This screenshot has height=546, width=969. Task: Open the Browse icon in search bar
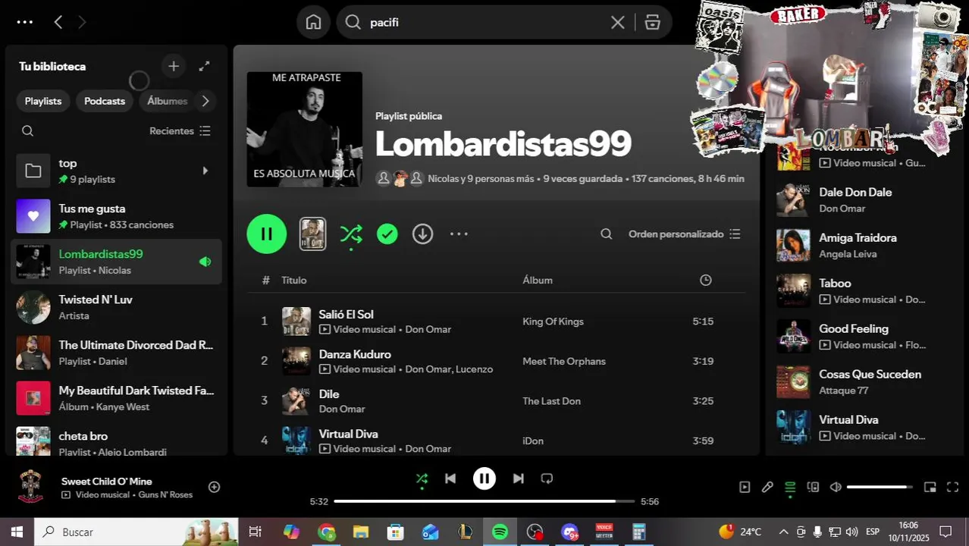tap(653, 23)
